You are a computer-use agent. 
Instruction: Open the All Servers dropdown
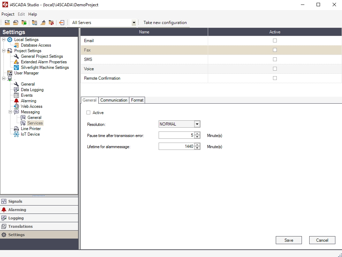coord(134,23)
